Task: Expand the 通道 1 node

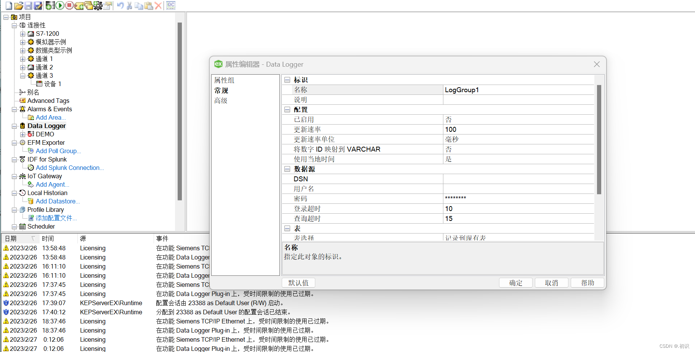Action: coord(23,59)
